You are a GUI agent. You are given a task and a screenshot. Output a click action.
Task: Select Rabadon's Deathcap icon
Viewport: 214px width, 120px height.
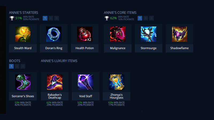coord(55,82)
